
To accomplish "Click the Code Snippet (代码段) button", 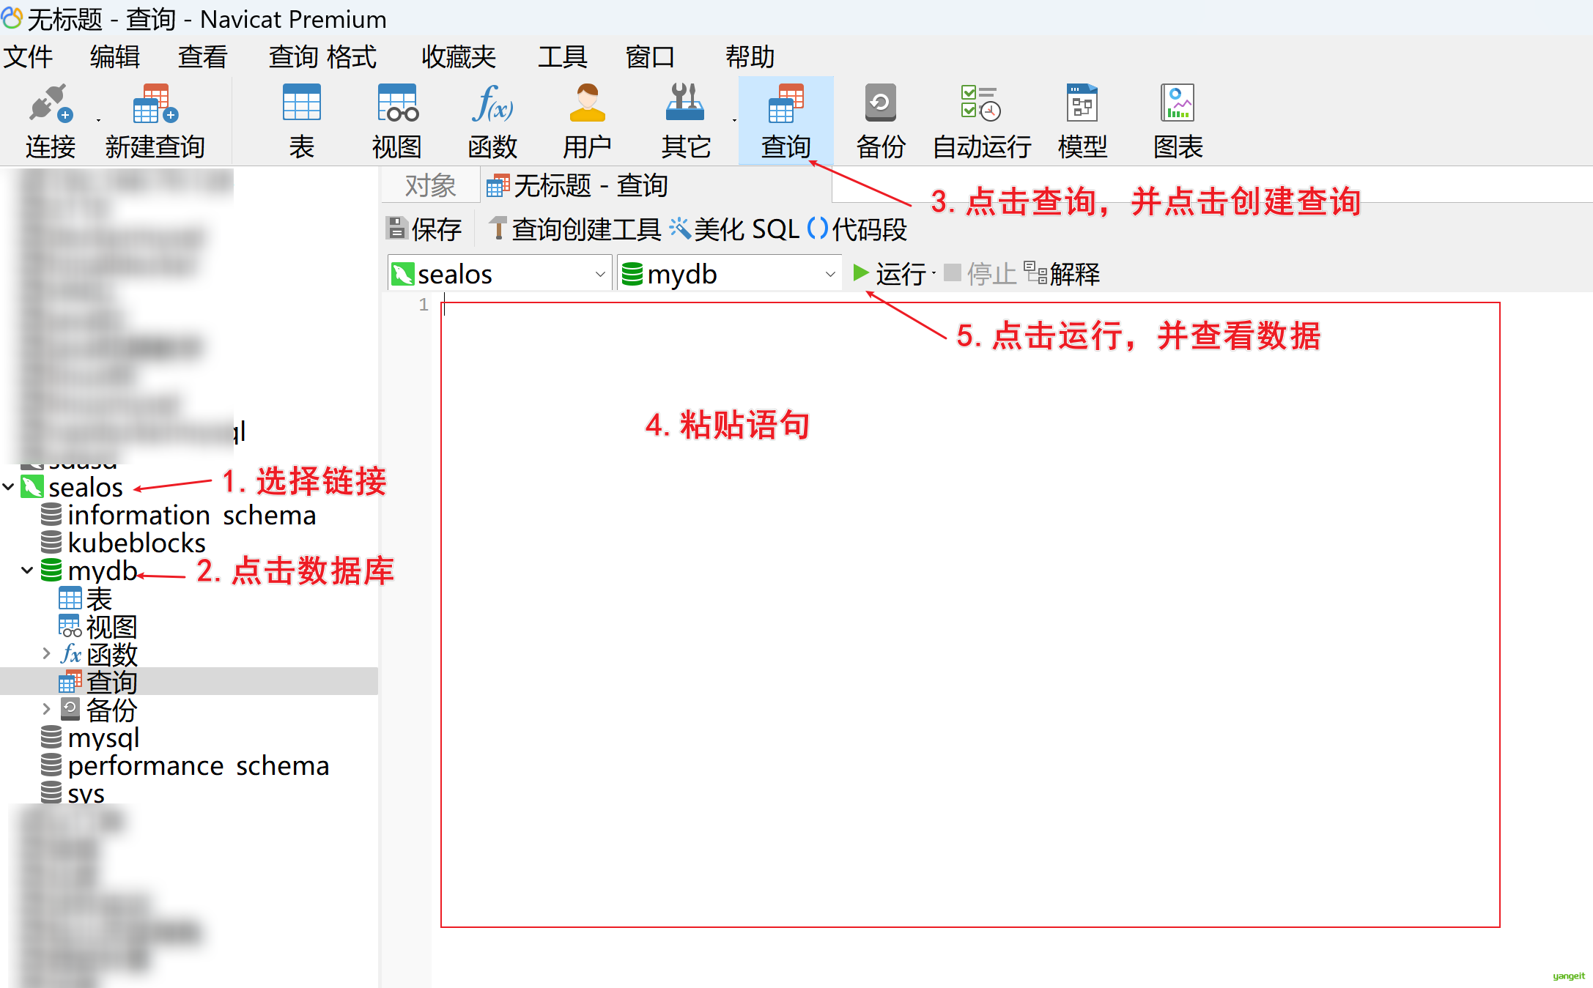I will pyautogui.click(x=857, y=229).
